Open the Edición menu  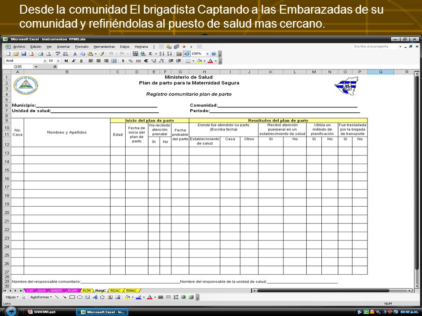(36, 47)
